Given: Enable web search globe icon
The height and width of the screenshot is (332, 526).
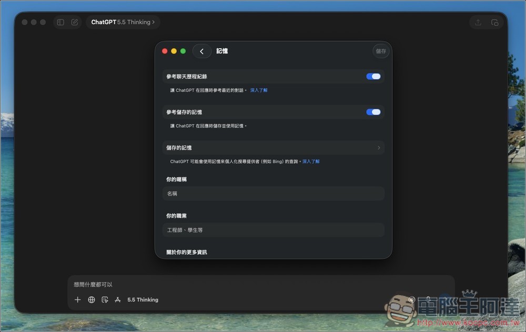Looking at the screenshot, I should point(91,299).
